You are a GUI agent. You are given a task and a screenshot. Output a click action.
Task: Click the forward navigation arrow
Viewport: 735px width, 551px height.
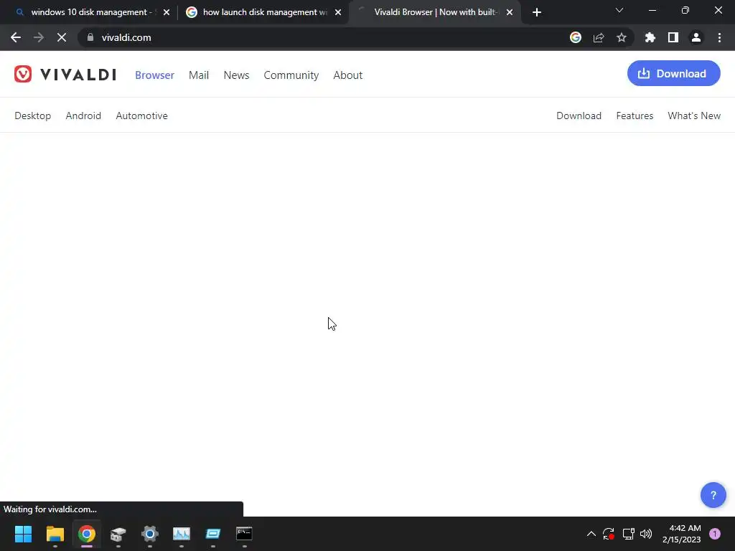(x=39, y=37)
